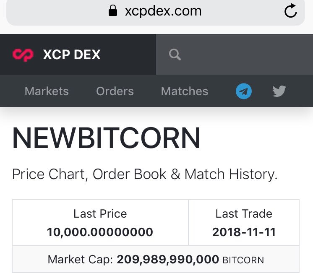
Task: Click the 10,000.00000000 price value
Action: click(100, 232)
